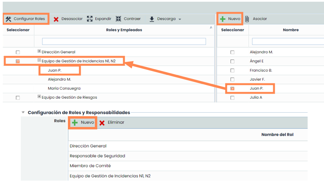Click the red X Desasociar icon
The image size is (324, 182).
click(56, 19)
